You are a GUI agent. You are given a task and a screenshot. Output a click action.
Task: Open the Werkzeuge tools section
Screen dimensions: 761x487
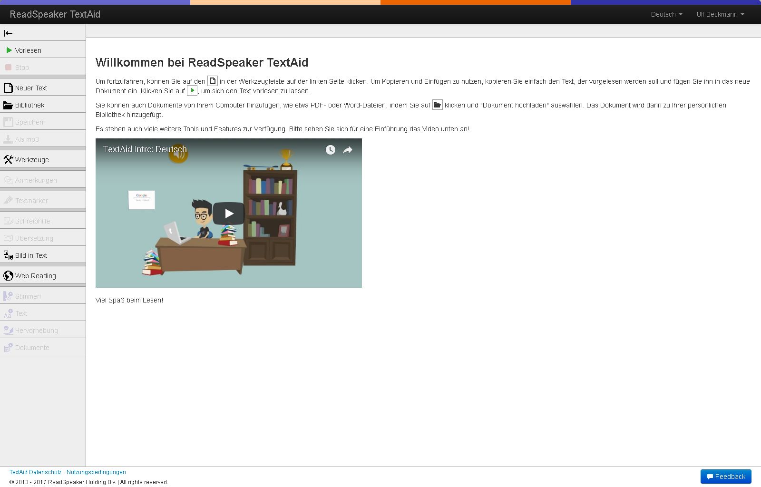coord(43,159)
